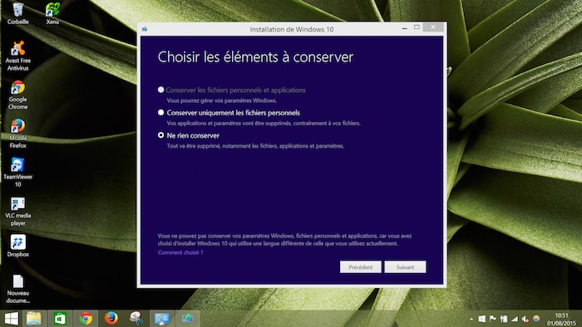
Task: Click the Précédent button
Action: point(360,267)
